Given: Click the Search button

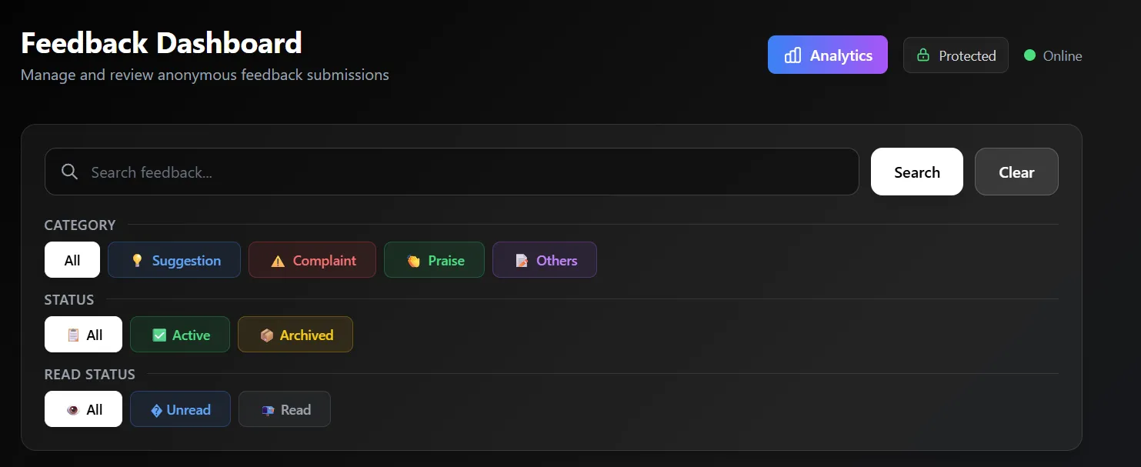Looking at the screenshot, I should point(916,172).
